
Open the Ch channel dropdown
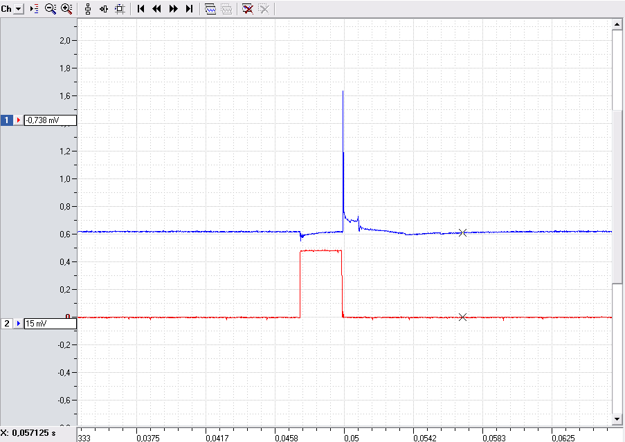(19, 9)
